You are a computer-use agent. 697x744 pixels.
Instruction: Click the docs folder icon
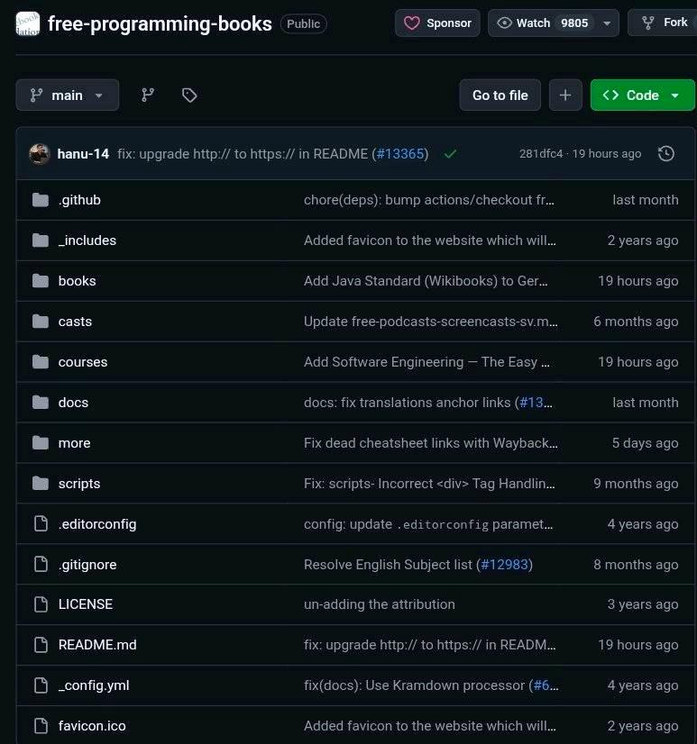(x=41, y=403)
